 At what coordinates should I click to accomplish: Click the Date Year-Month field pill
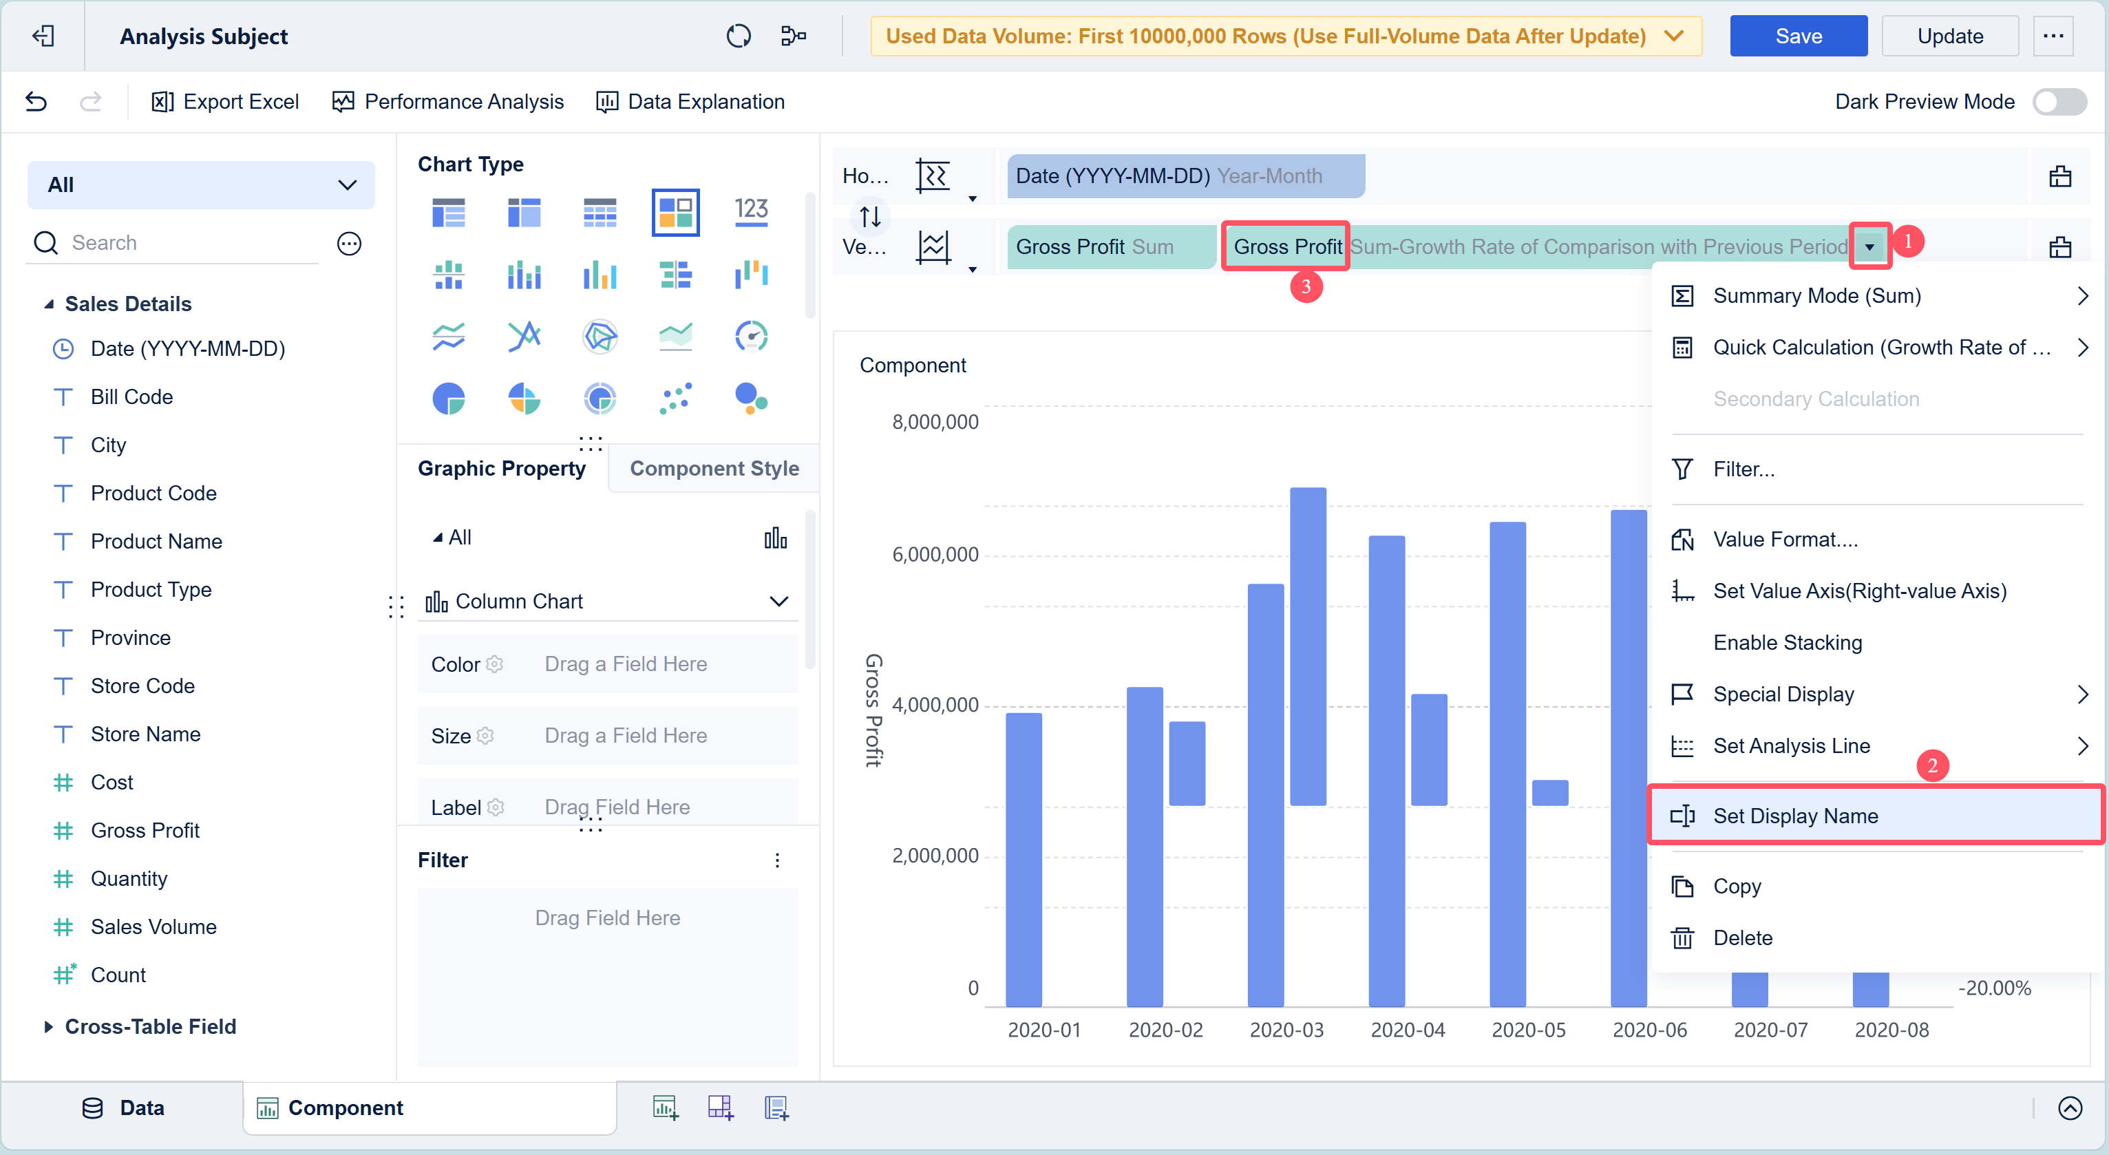tap(1185, 175)
